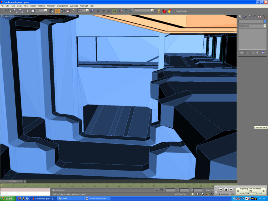Switch to iTunes in the taskbar
This screenshot has width=268, height=201.
tap(70, 198)
